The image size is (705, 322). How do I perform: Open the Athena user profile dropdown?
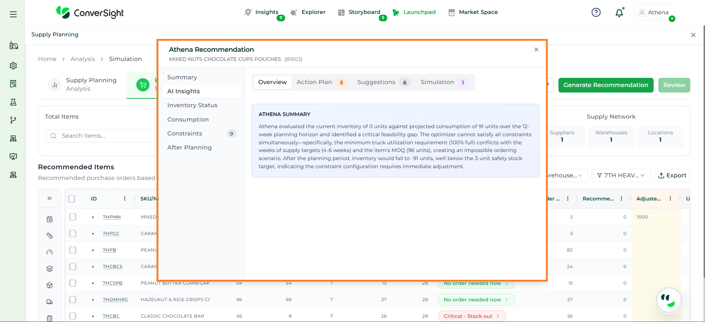pos(654,12)
